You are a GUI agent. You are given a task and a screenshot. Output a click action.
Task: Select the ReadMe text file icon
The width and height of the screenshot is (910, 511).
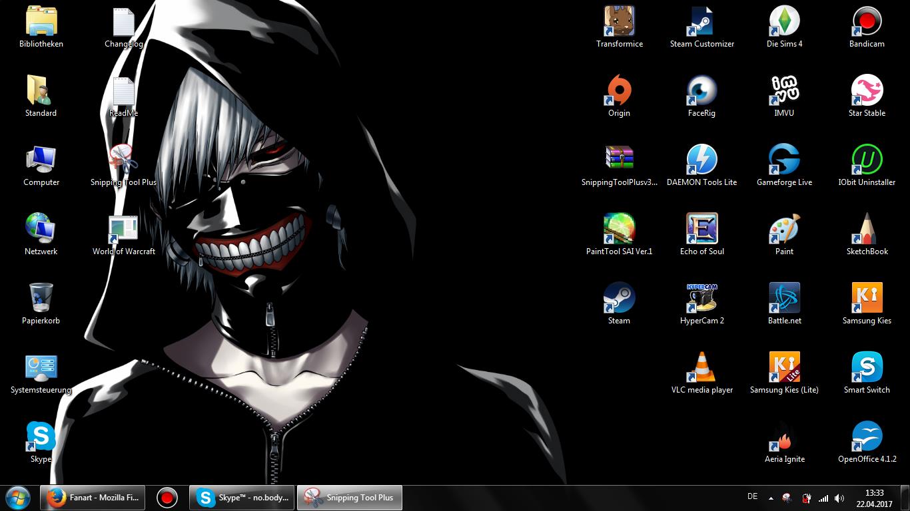(124, 96)
